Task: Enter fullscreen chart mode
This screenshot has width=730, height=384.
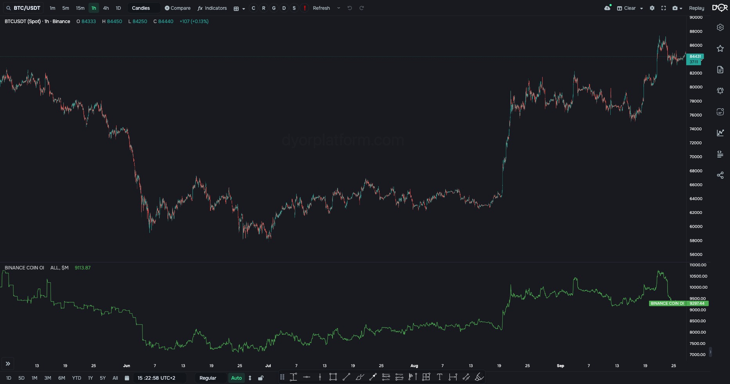Action: (x=663, y=8)
